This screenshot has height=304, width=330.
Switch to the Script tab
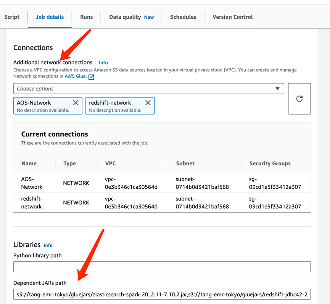(12, 17)
